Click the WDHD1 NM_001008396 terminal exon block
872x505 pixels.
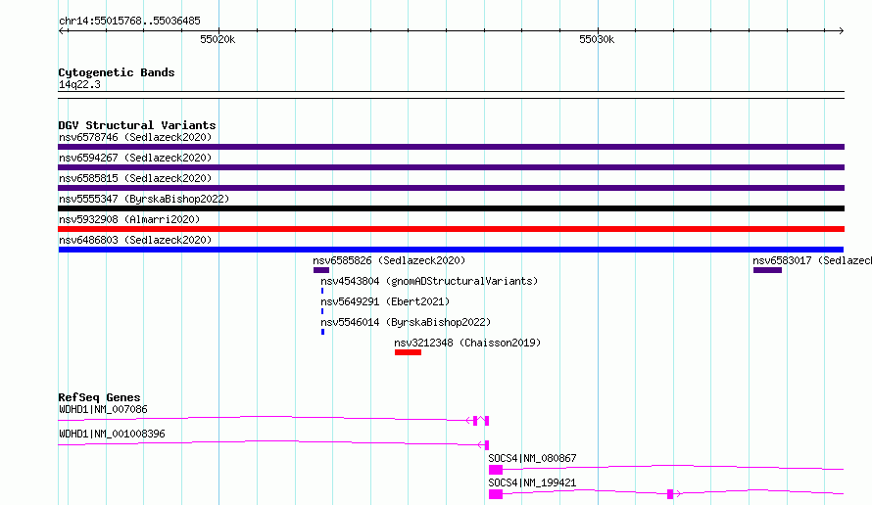(487, 445)
